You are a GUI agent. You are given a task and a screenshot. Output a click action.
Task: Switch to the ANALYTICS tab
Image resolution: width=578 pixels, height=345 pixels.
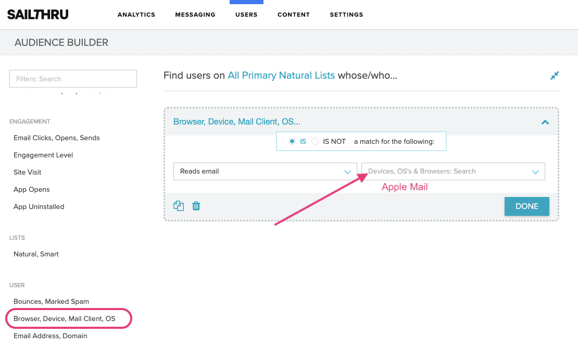136,15
